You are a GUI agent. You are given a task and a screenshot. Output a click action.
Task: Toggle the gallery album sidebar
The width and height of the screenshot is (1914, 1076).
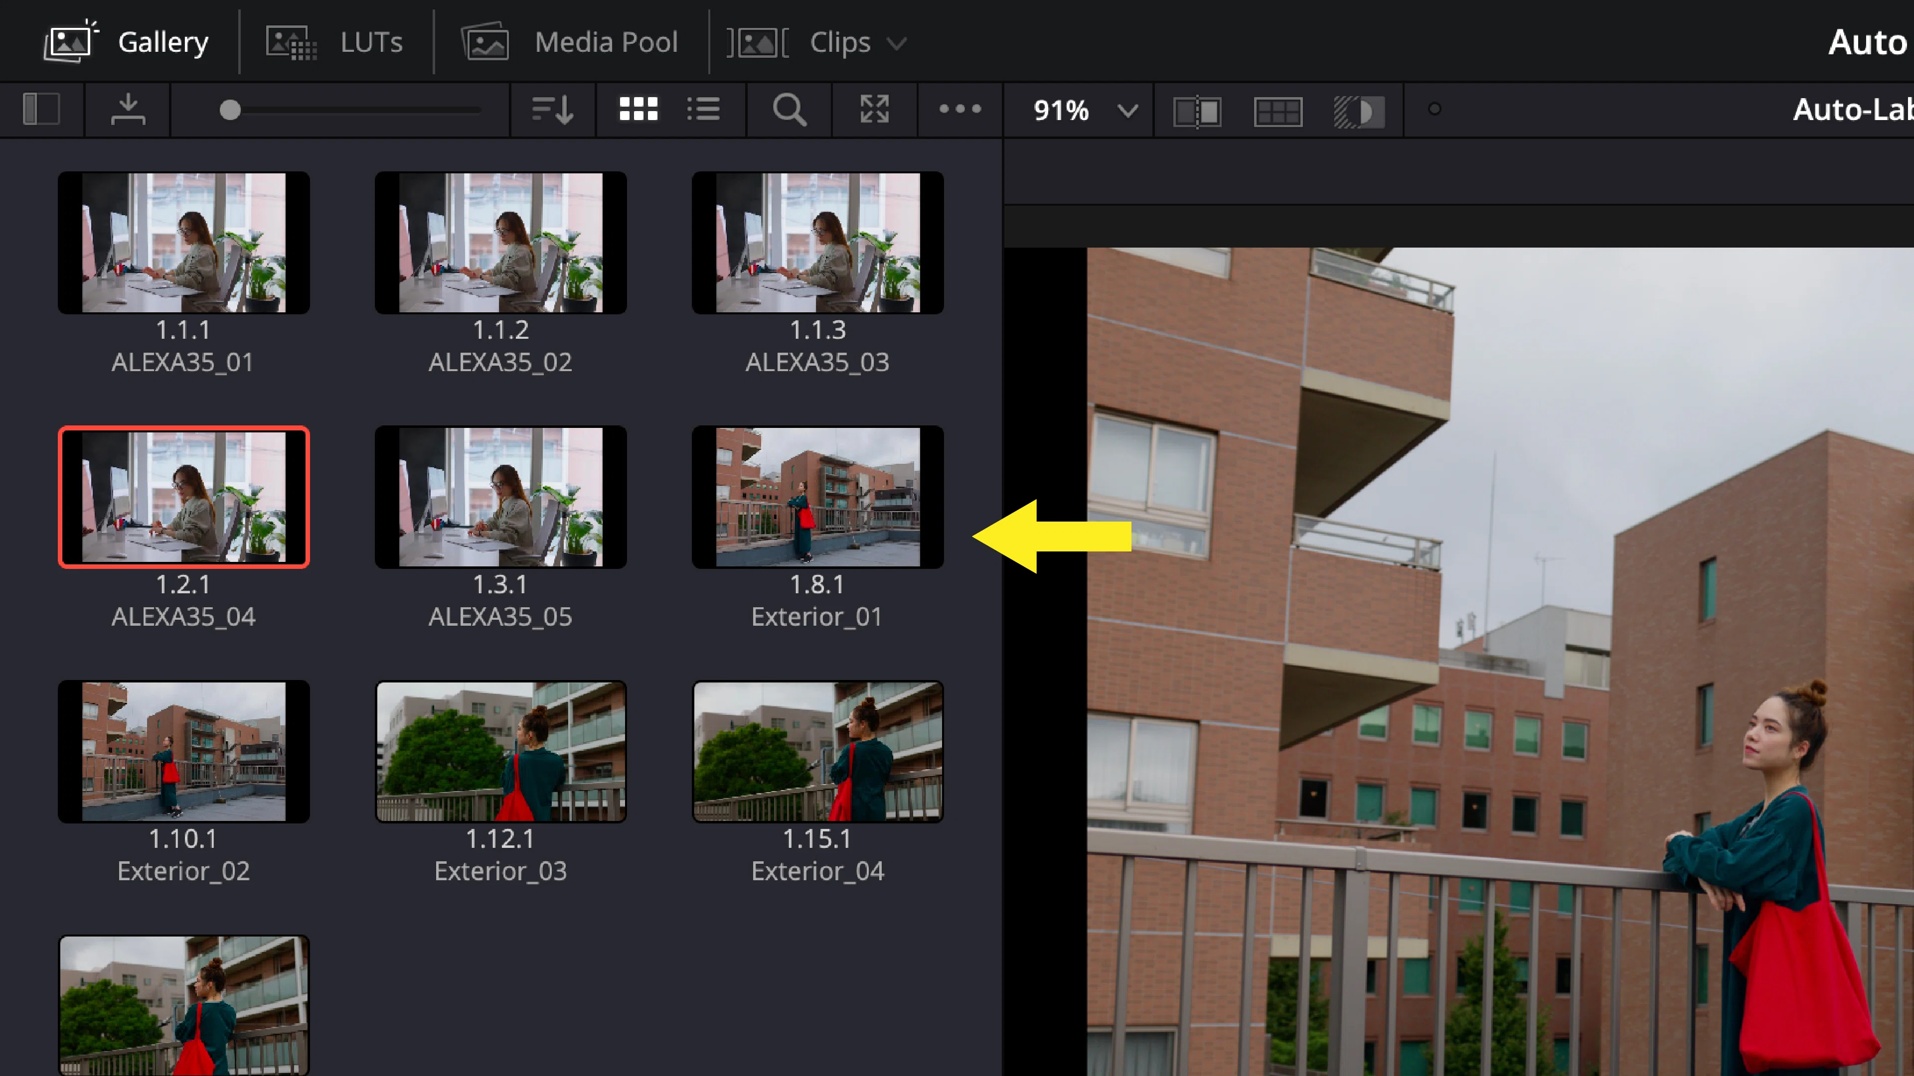click(41, 109)
